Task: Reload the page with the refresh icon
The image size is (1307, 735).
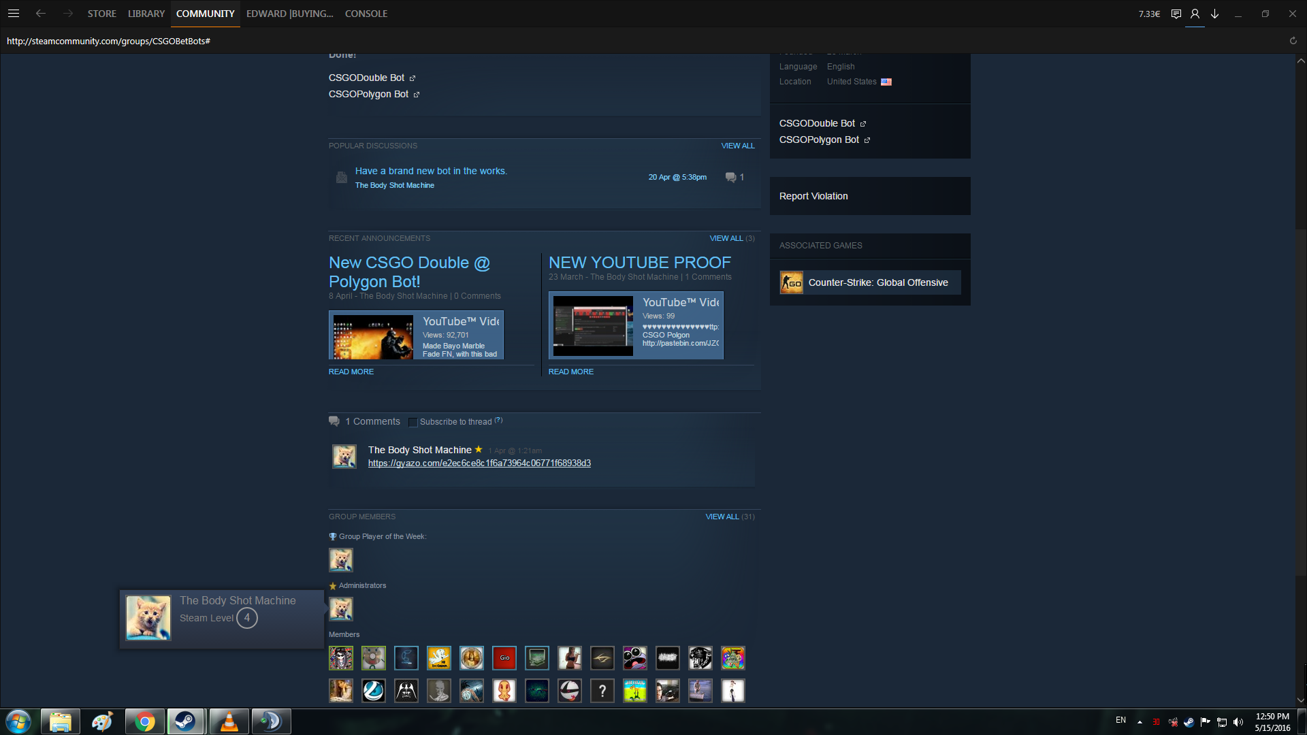Action: coord(1293,41)
